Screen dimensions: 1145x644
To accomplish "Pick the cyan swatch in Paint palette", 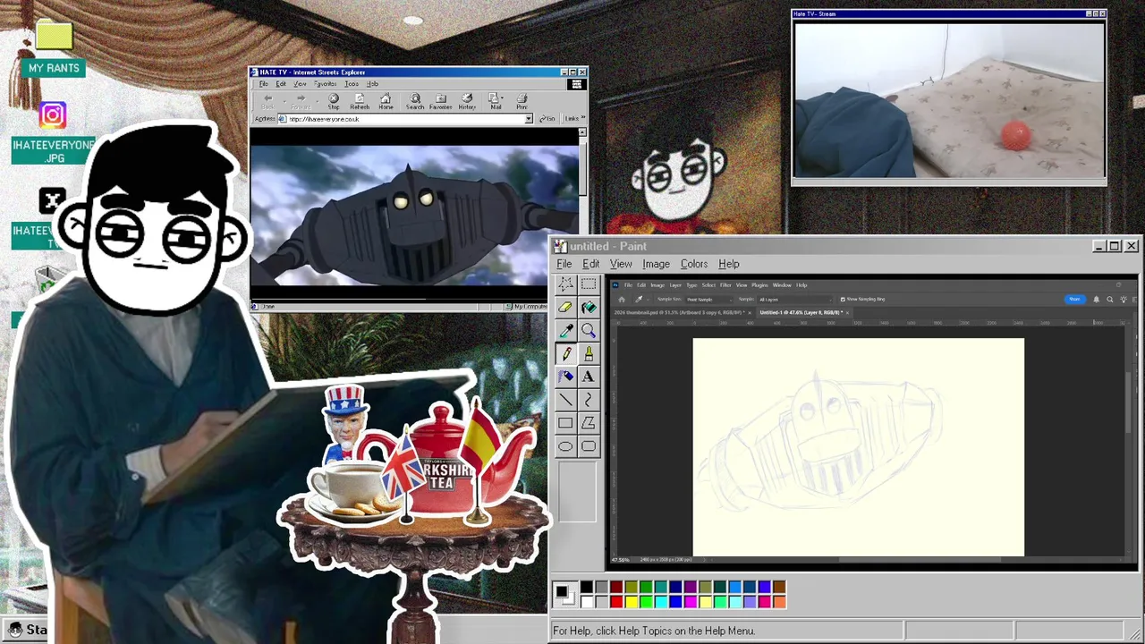I will (x=661, y=602).
